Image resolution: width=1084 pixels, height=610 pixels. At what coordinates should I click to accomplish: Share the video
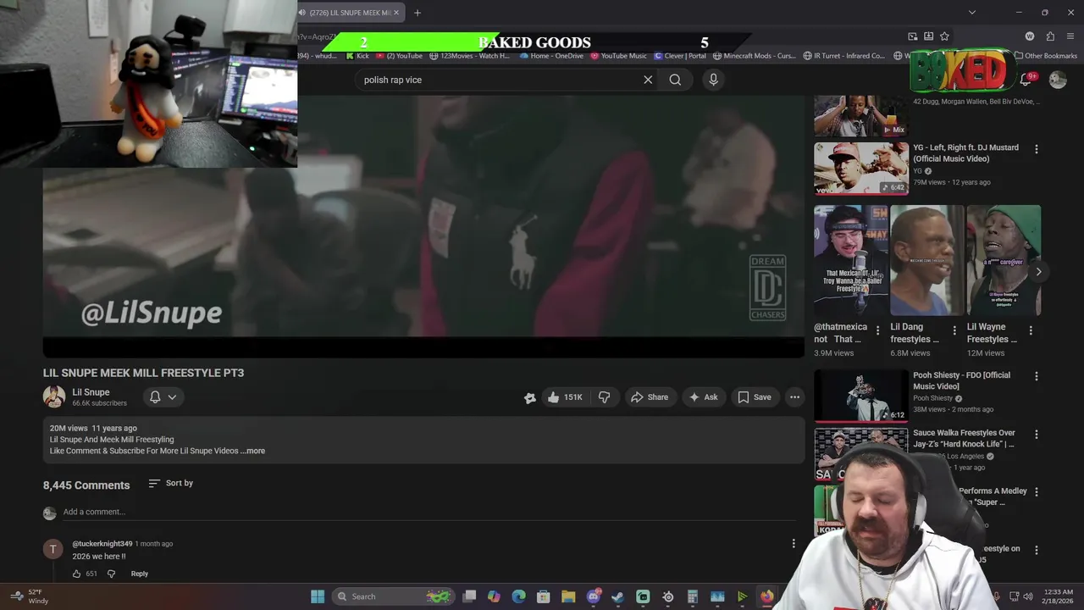650,397
